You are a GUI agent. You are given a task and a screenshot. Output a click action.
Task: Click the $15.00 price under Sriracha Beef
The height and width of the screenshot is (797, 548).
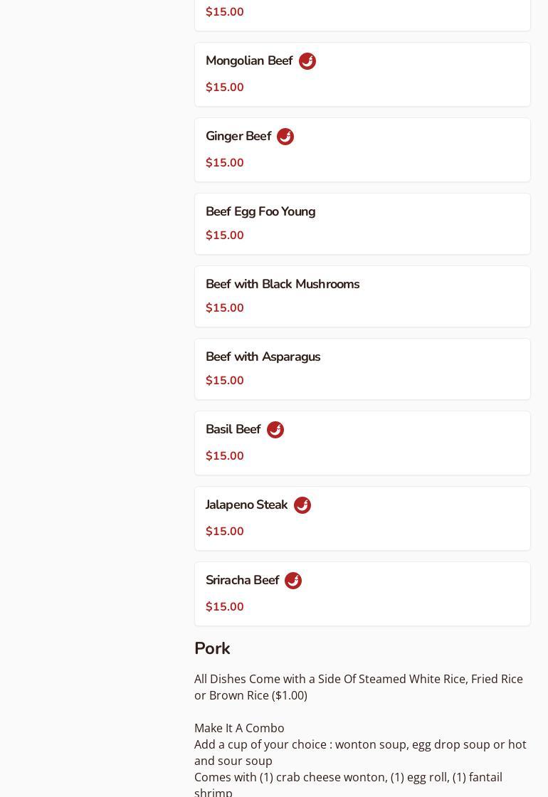(x=225, y=607)
